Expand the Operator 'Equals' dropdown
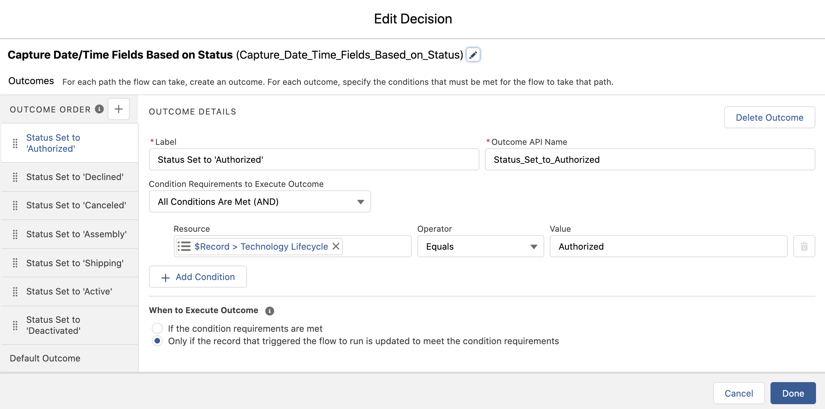Viewport: 825px width, 409px height. point(480,246)
